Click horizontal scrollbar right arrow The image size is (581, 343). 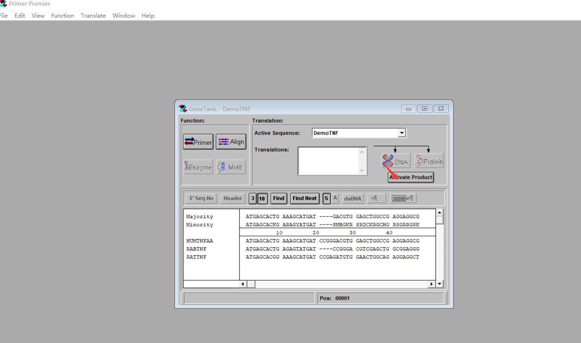tap(432, 284)
